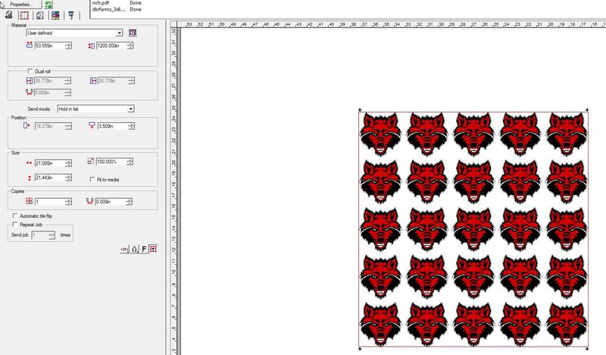This screenshot has height=355, width=606.
Task: Enable the Repeat Job checkbox
Action: coord(15,225)
